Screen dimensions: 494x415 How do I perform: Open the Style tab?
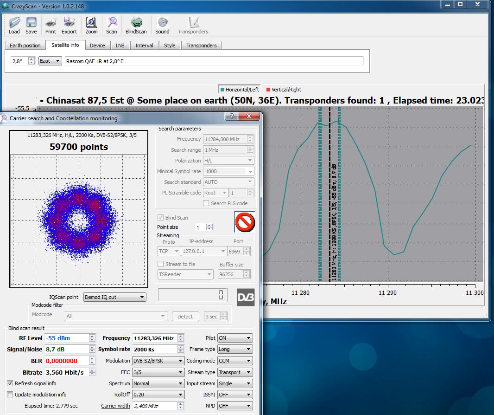[x=170, y=45]
